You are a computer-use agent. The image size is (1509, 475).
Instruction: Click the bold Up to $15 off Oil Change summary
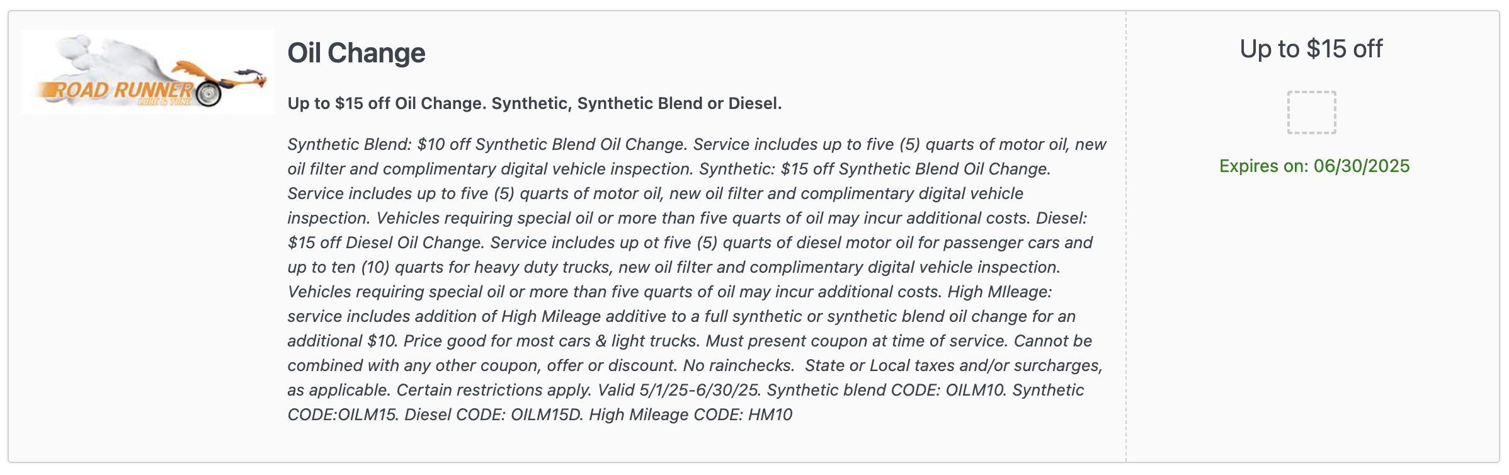click(535, 103)
